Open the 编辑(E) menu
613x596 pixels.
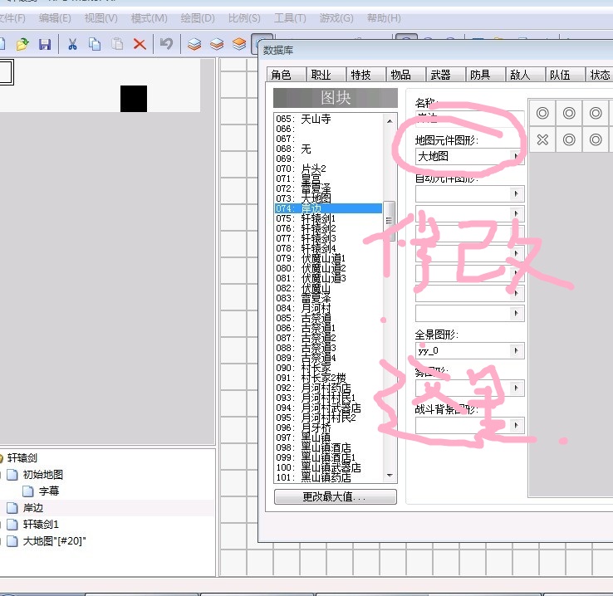tap(55, 18)
